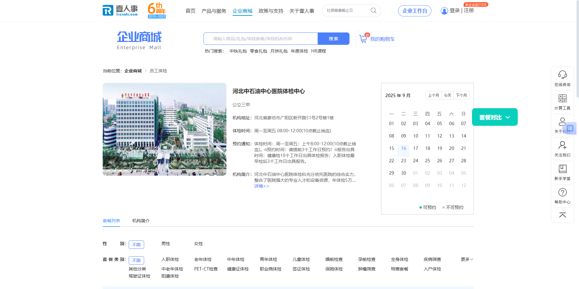Select 入户体检 category filter
The width and height of the screenshot is (579, 289).
(432, 269)
